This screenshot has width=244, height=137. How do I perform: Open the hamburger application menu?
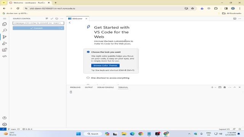pyautogui.click(x=5, y=19)
